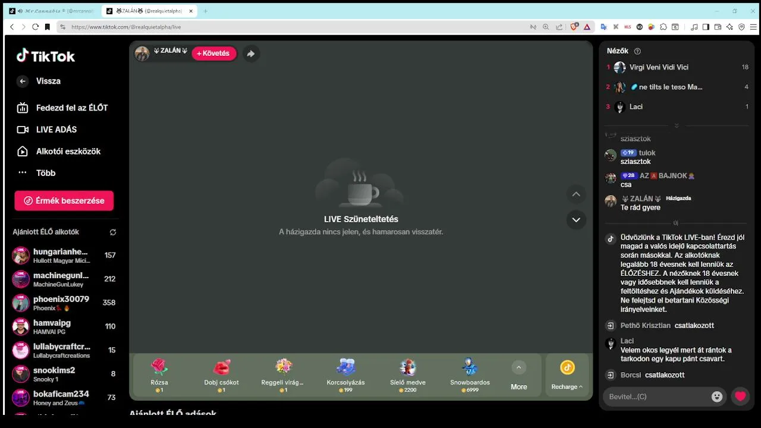Open a new browser tab
The width and height of the screenshot is (761, 428).
pos(206,11)
